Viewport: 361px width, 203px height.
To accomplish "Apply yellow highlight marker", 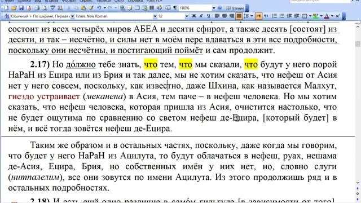I will (x=316, y=16).
